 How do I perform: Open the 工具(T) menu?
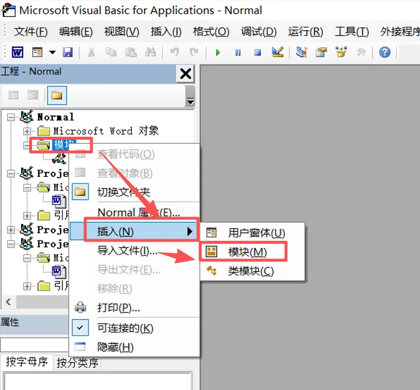pos(352,32)
